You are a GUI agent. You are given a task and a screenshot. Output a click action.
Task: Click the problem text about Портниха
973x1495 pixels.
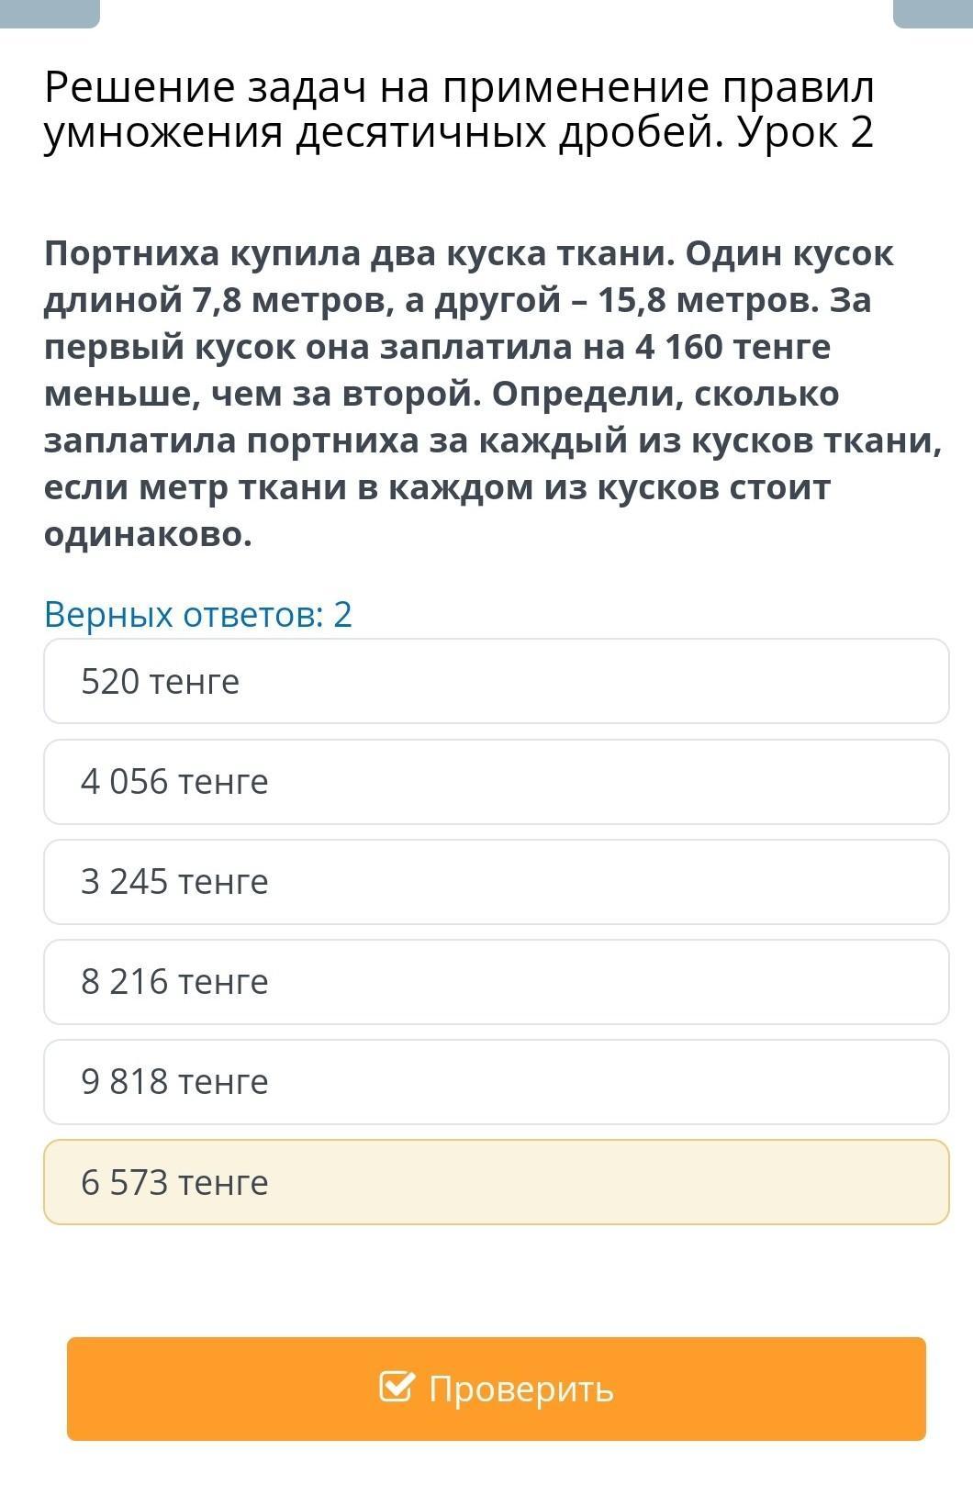(494, 394)
